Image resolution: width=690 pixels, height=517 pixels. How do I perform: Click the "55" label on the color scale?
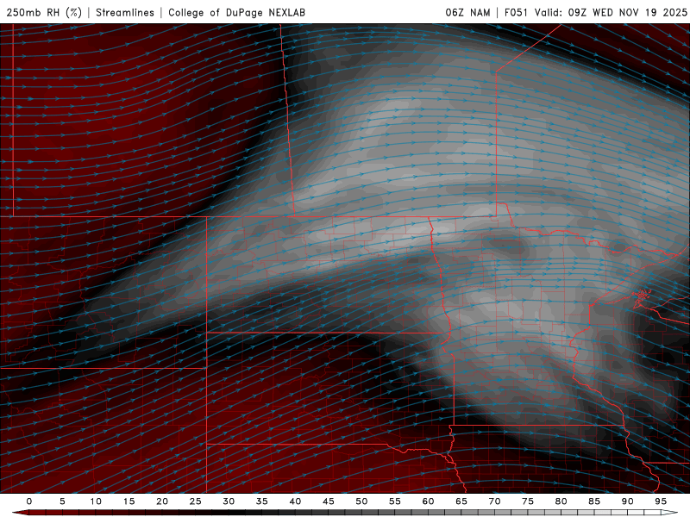point(395,501)
